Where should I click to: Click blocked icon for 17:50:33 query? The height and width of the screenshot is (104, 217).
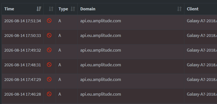coord(49,35)
